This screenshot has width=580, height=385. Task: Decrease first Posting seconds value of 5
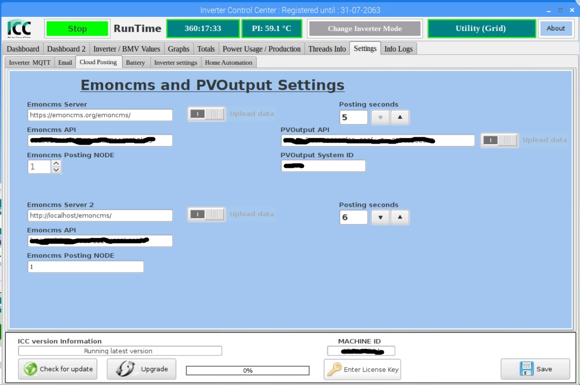(x=380, y=117)
